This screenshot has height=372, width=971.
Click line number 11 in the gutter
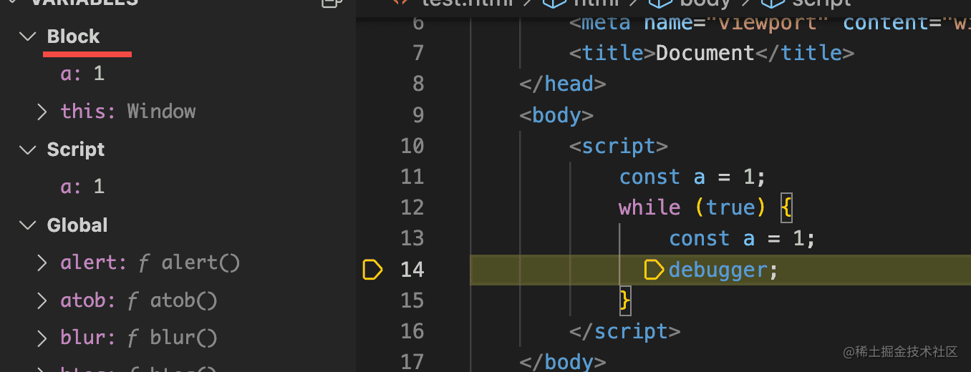pyautogui.click(x=412, y=177)
